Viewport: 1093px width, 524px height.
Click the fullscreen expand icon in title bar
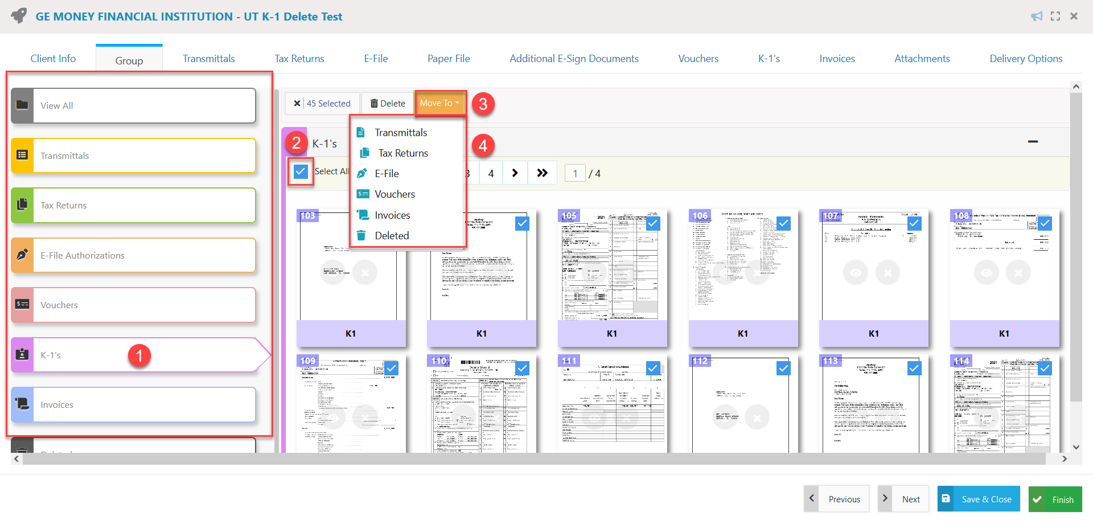(x=1055, y=16)
